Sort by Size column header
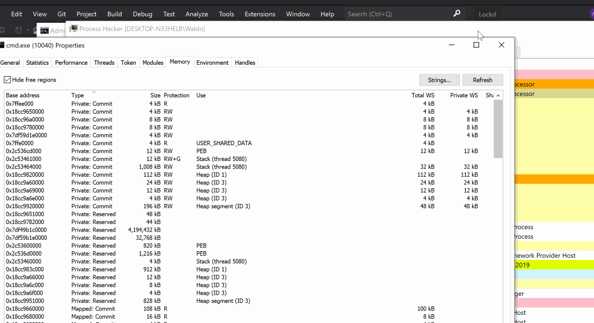The height and width of the screenshot is (323, 594). 155,95
